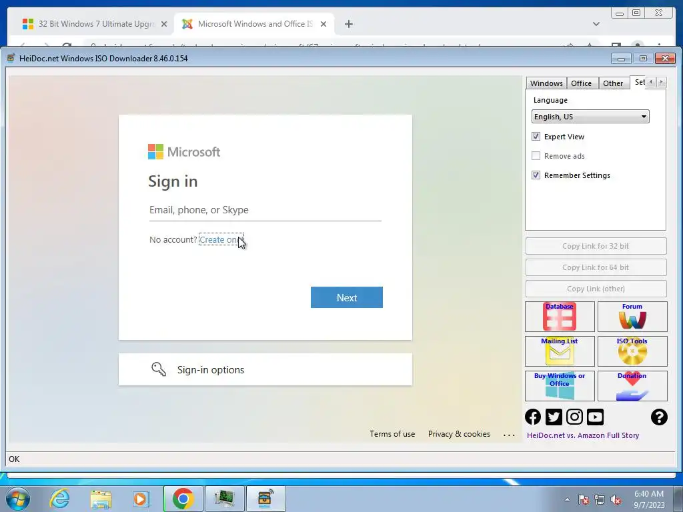This screenshot has width=683, height=512.
Task: Open the help question mark icon
Action: [x=659, y=417]
